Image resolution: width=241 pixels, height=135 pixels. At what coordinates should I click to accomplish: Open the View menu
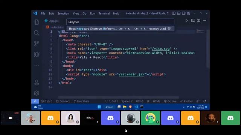click(x=76, y=13)
